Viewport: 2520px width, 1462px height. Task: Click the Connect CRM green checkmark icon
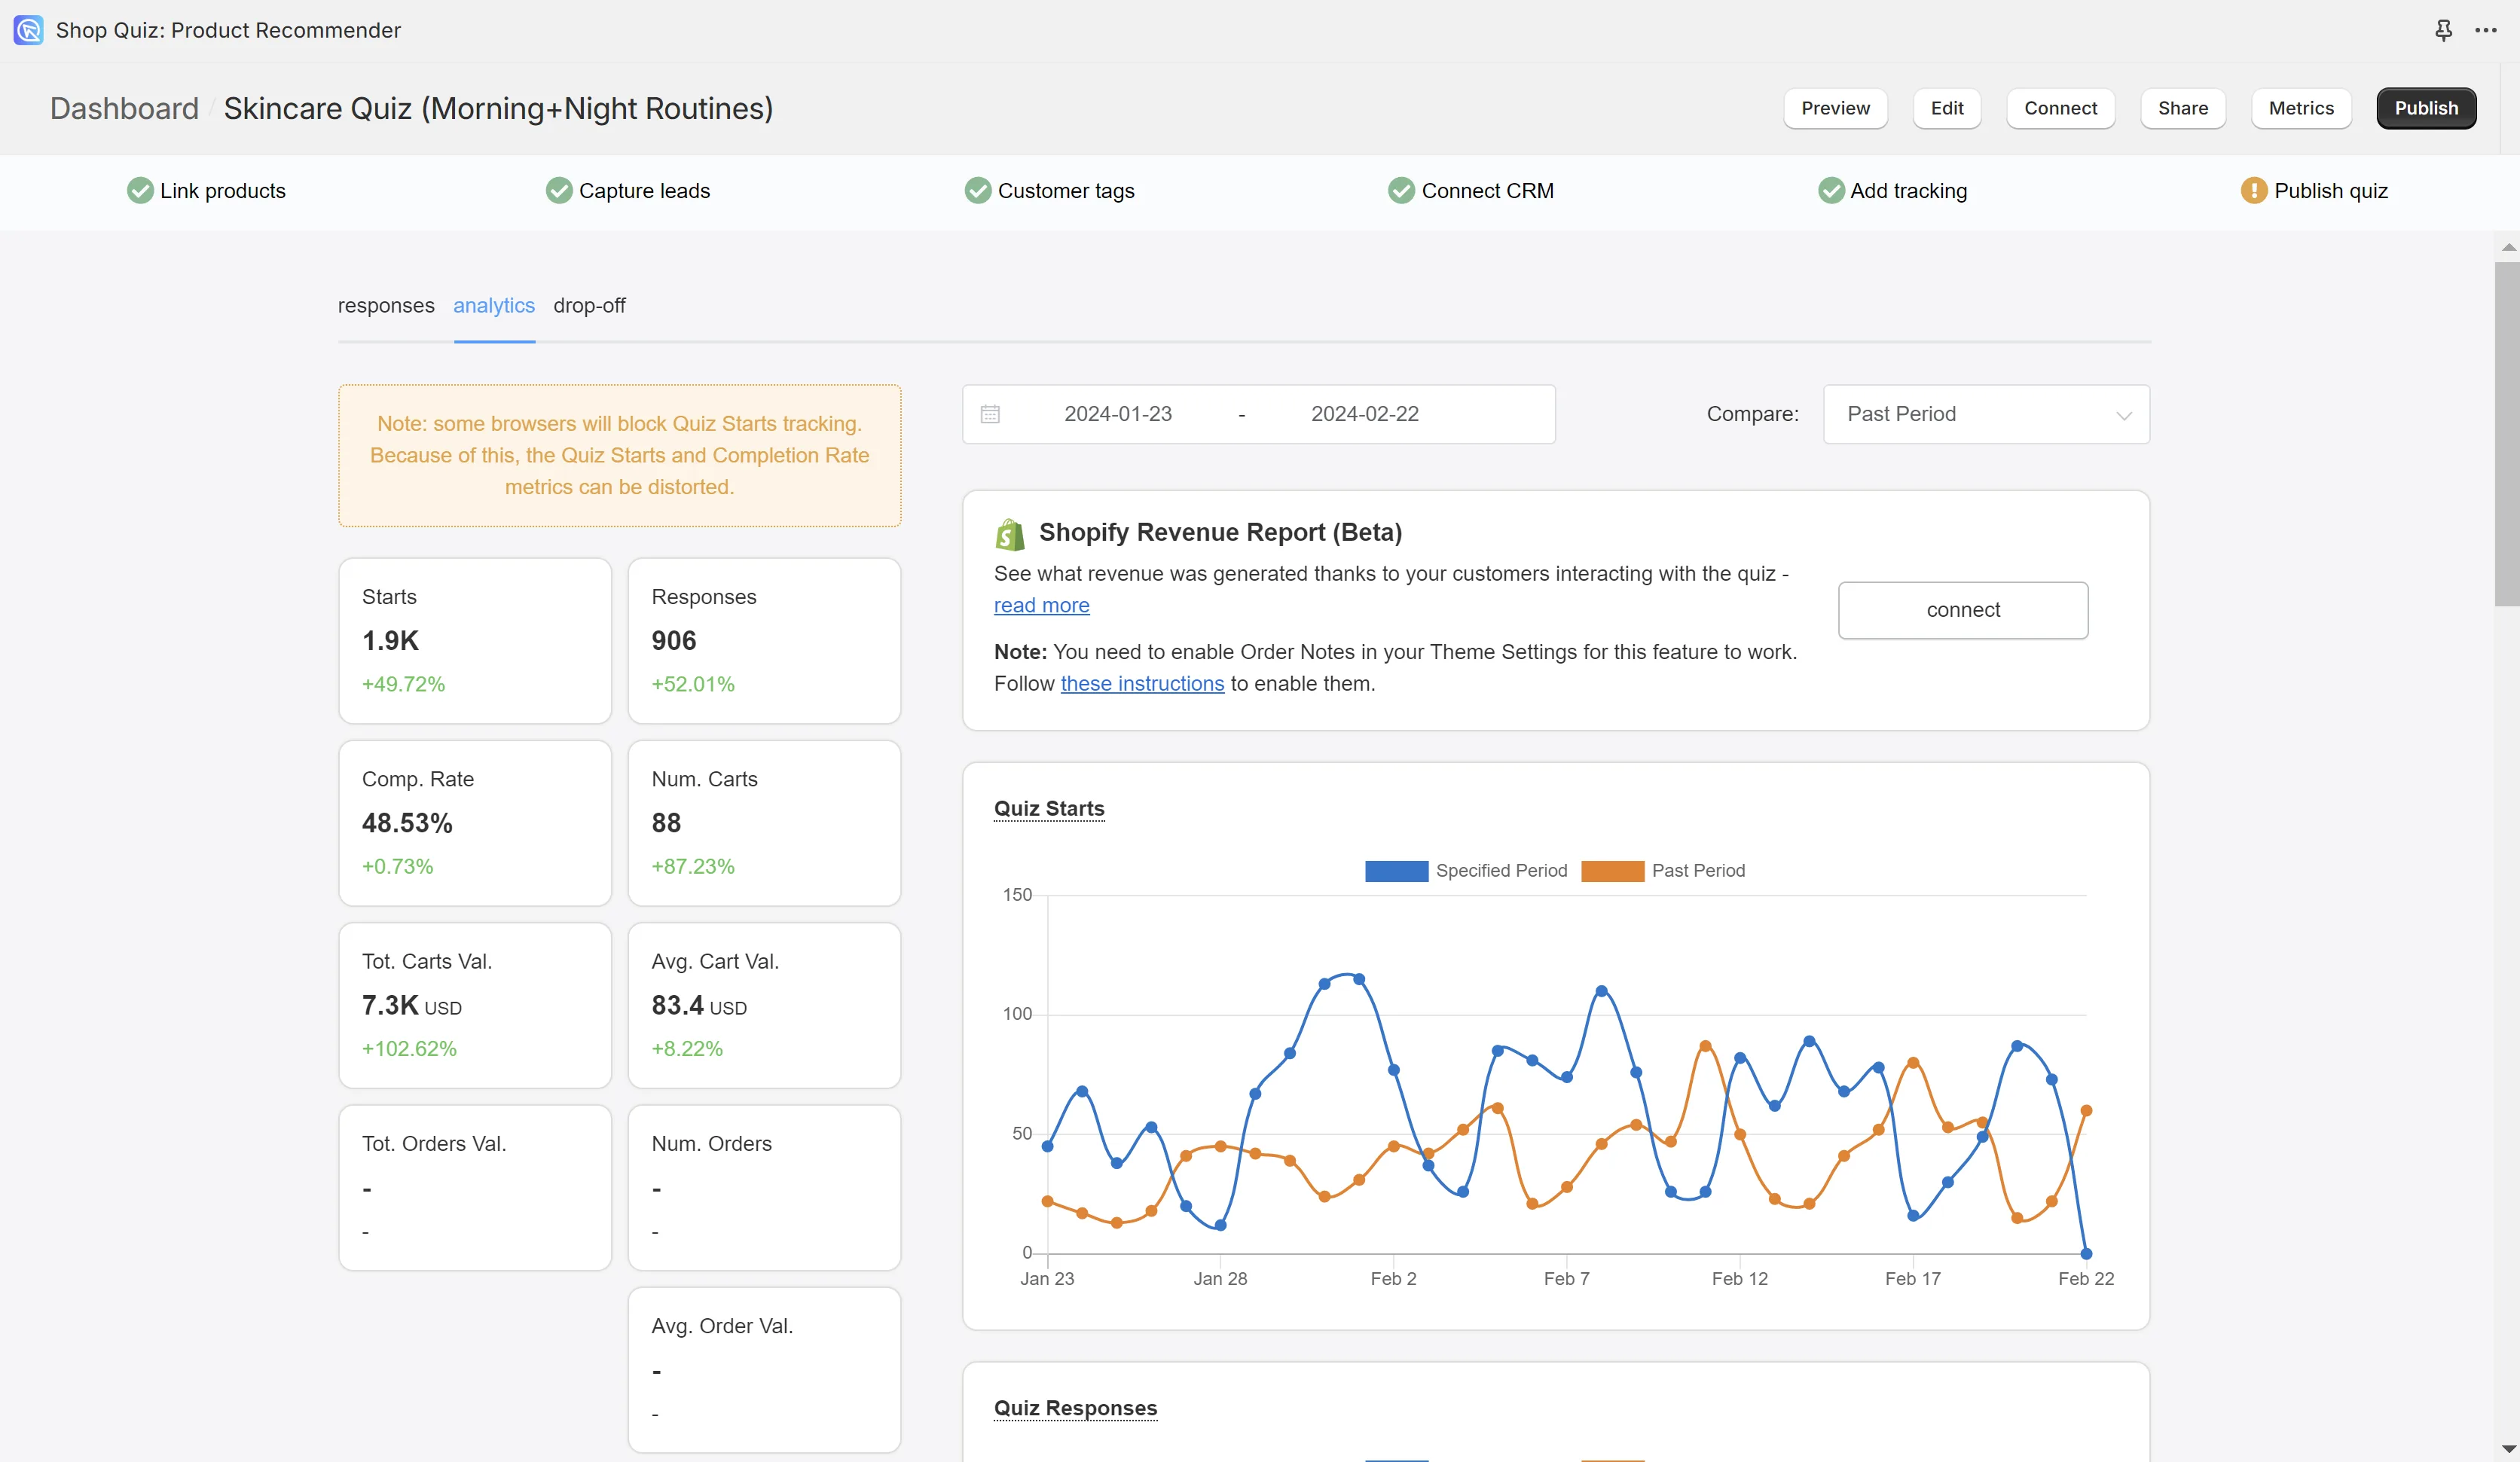click(x=1401, y=190)
